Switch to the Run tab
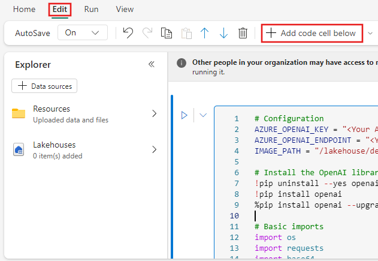 (91, 10)
